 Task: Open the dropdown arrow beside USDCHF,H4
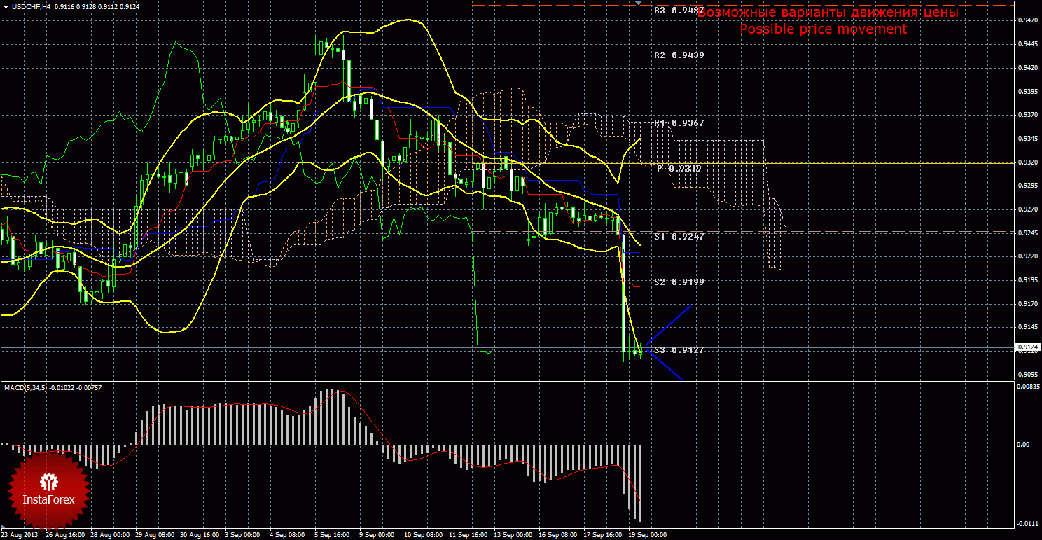[x=6, y=6]
